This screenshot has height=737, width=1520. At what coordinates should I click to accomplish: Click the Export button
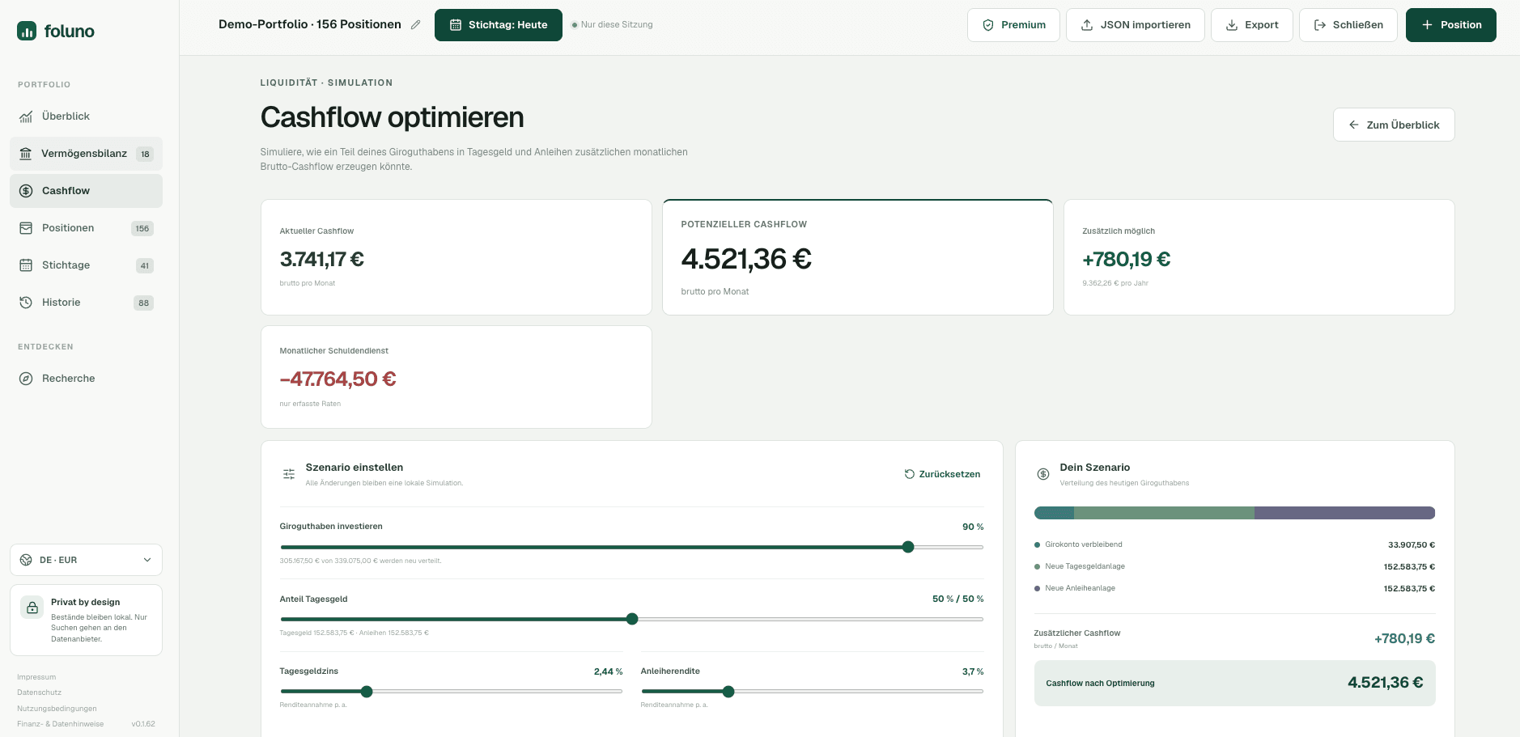1251,25
